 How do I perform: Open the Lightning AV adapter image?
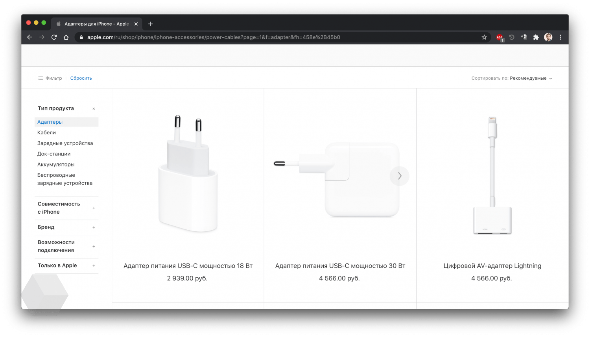(492, 175)
